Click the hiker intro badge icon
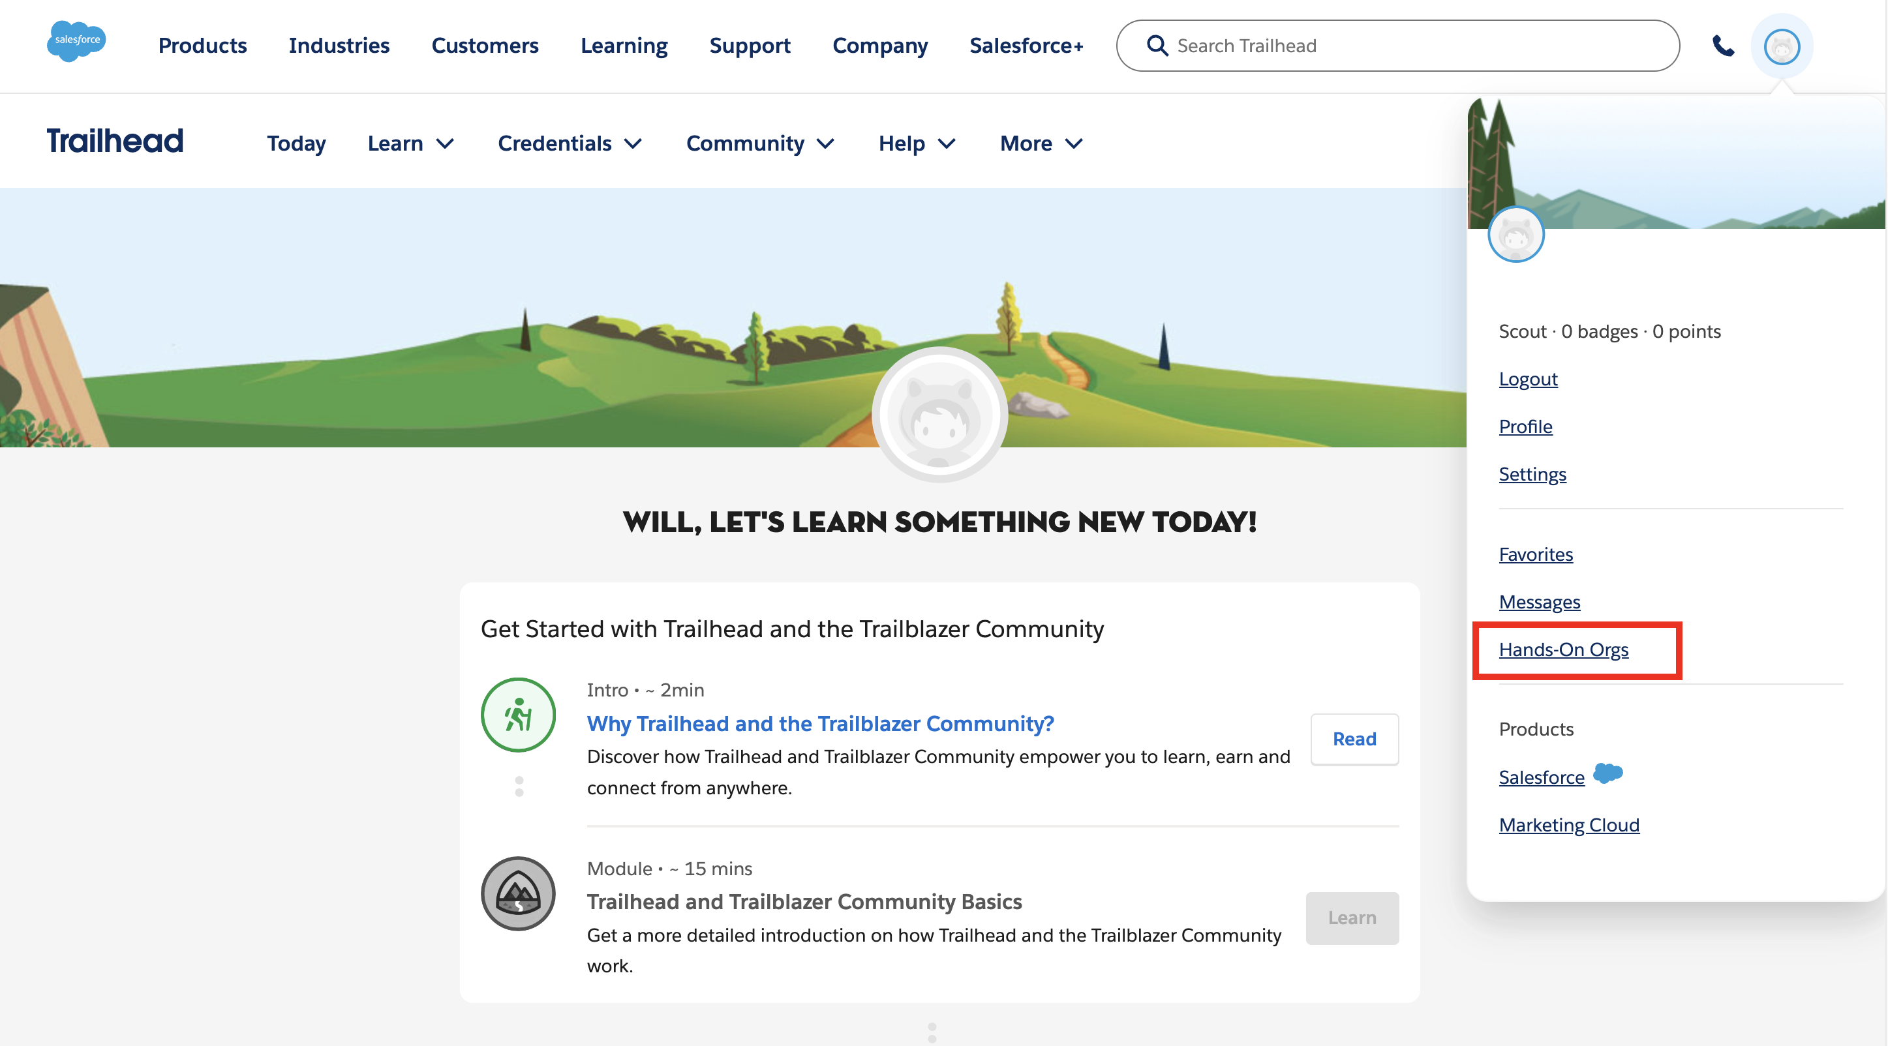 pos(518,715)
